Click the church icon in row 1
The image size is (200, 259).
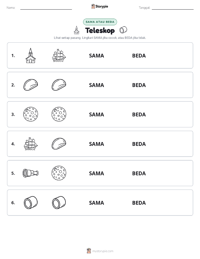tap(30, 55)
